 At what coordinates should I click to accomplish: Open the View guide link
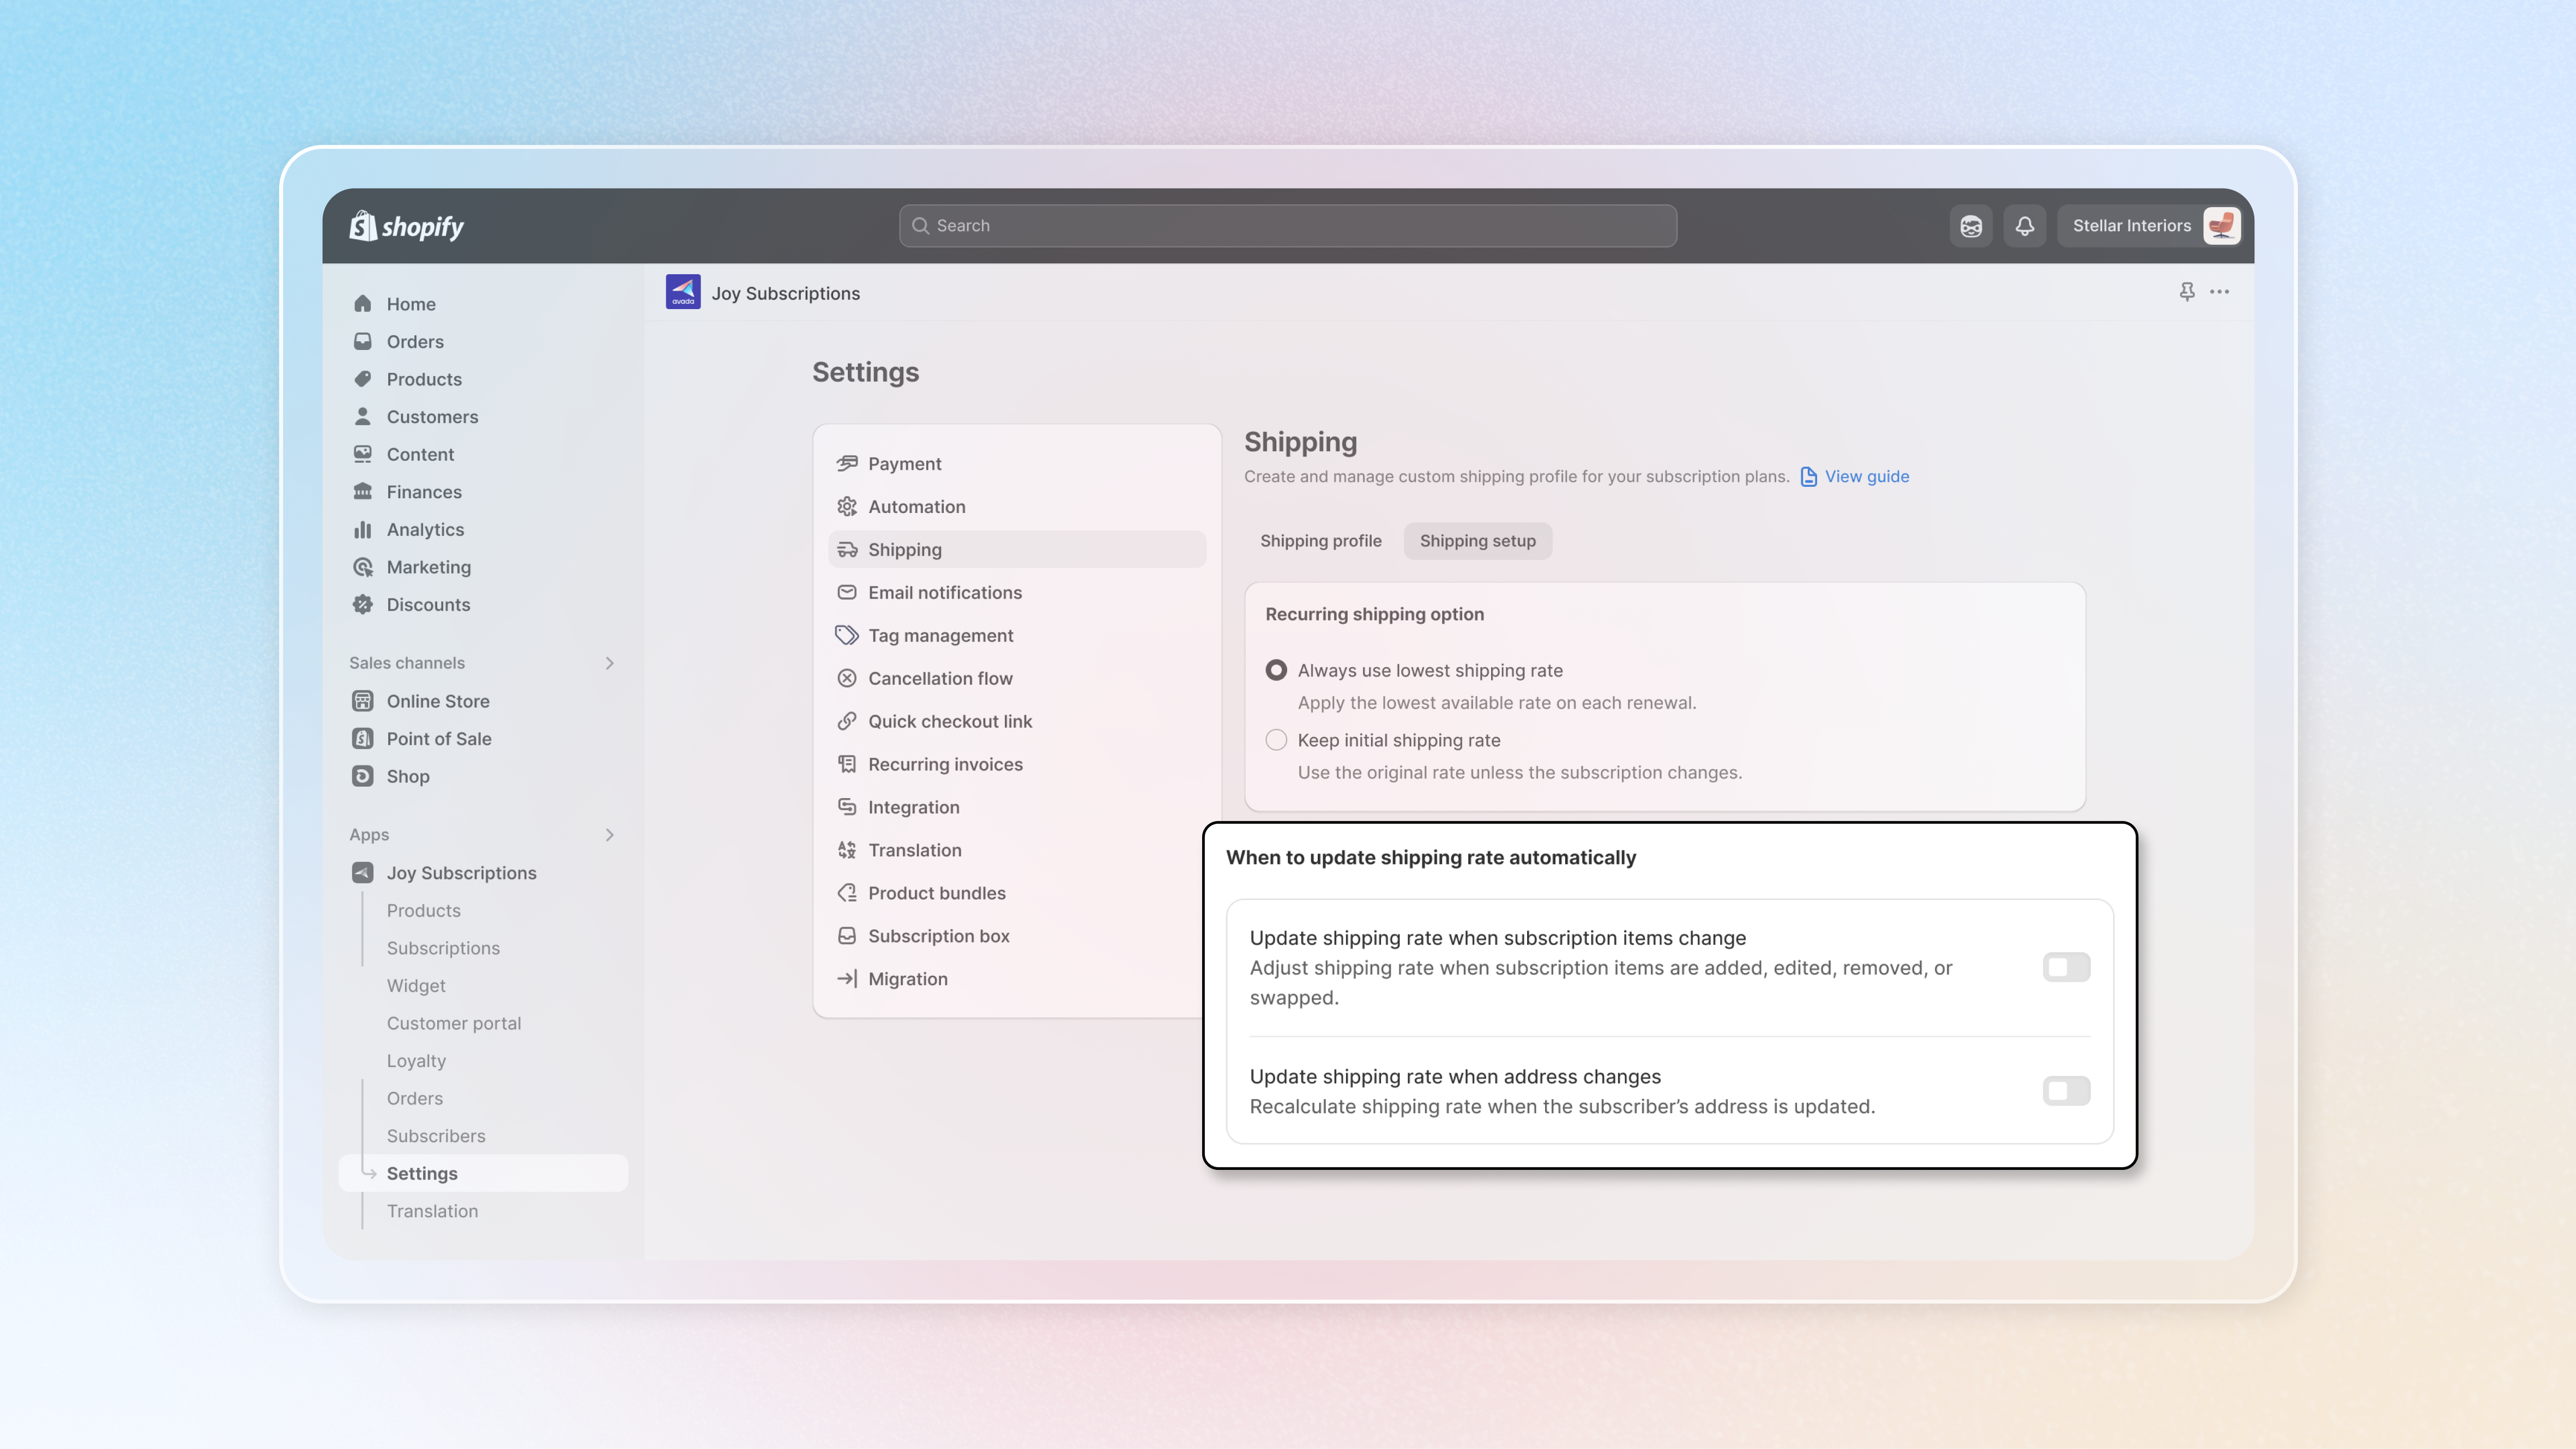(1865, 477)
